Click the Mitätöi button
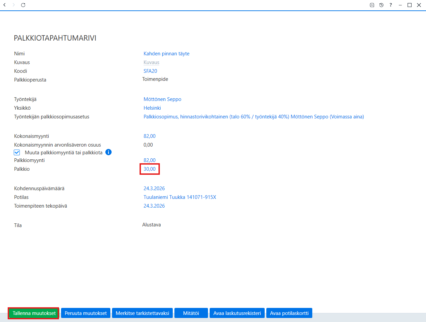The width and height of the screenshot is (426, 322). 191,313
